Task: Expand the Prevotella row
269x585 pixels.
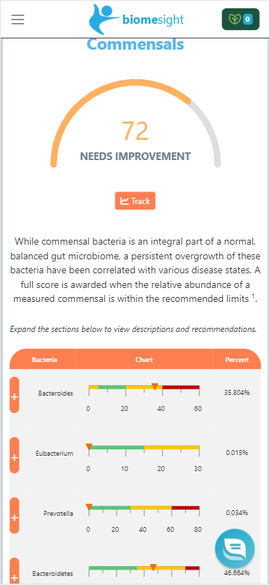Action: click(x=14, y=516)
